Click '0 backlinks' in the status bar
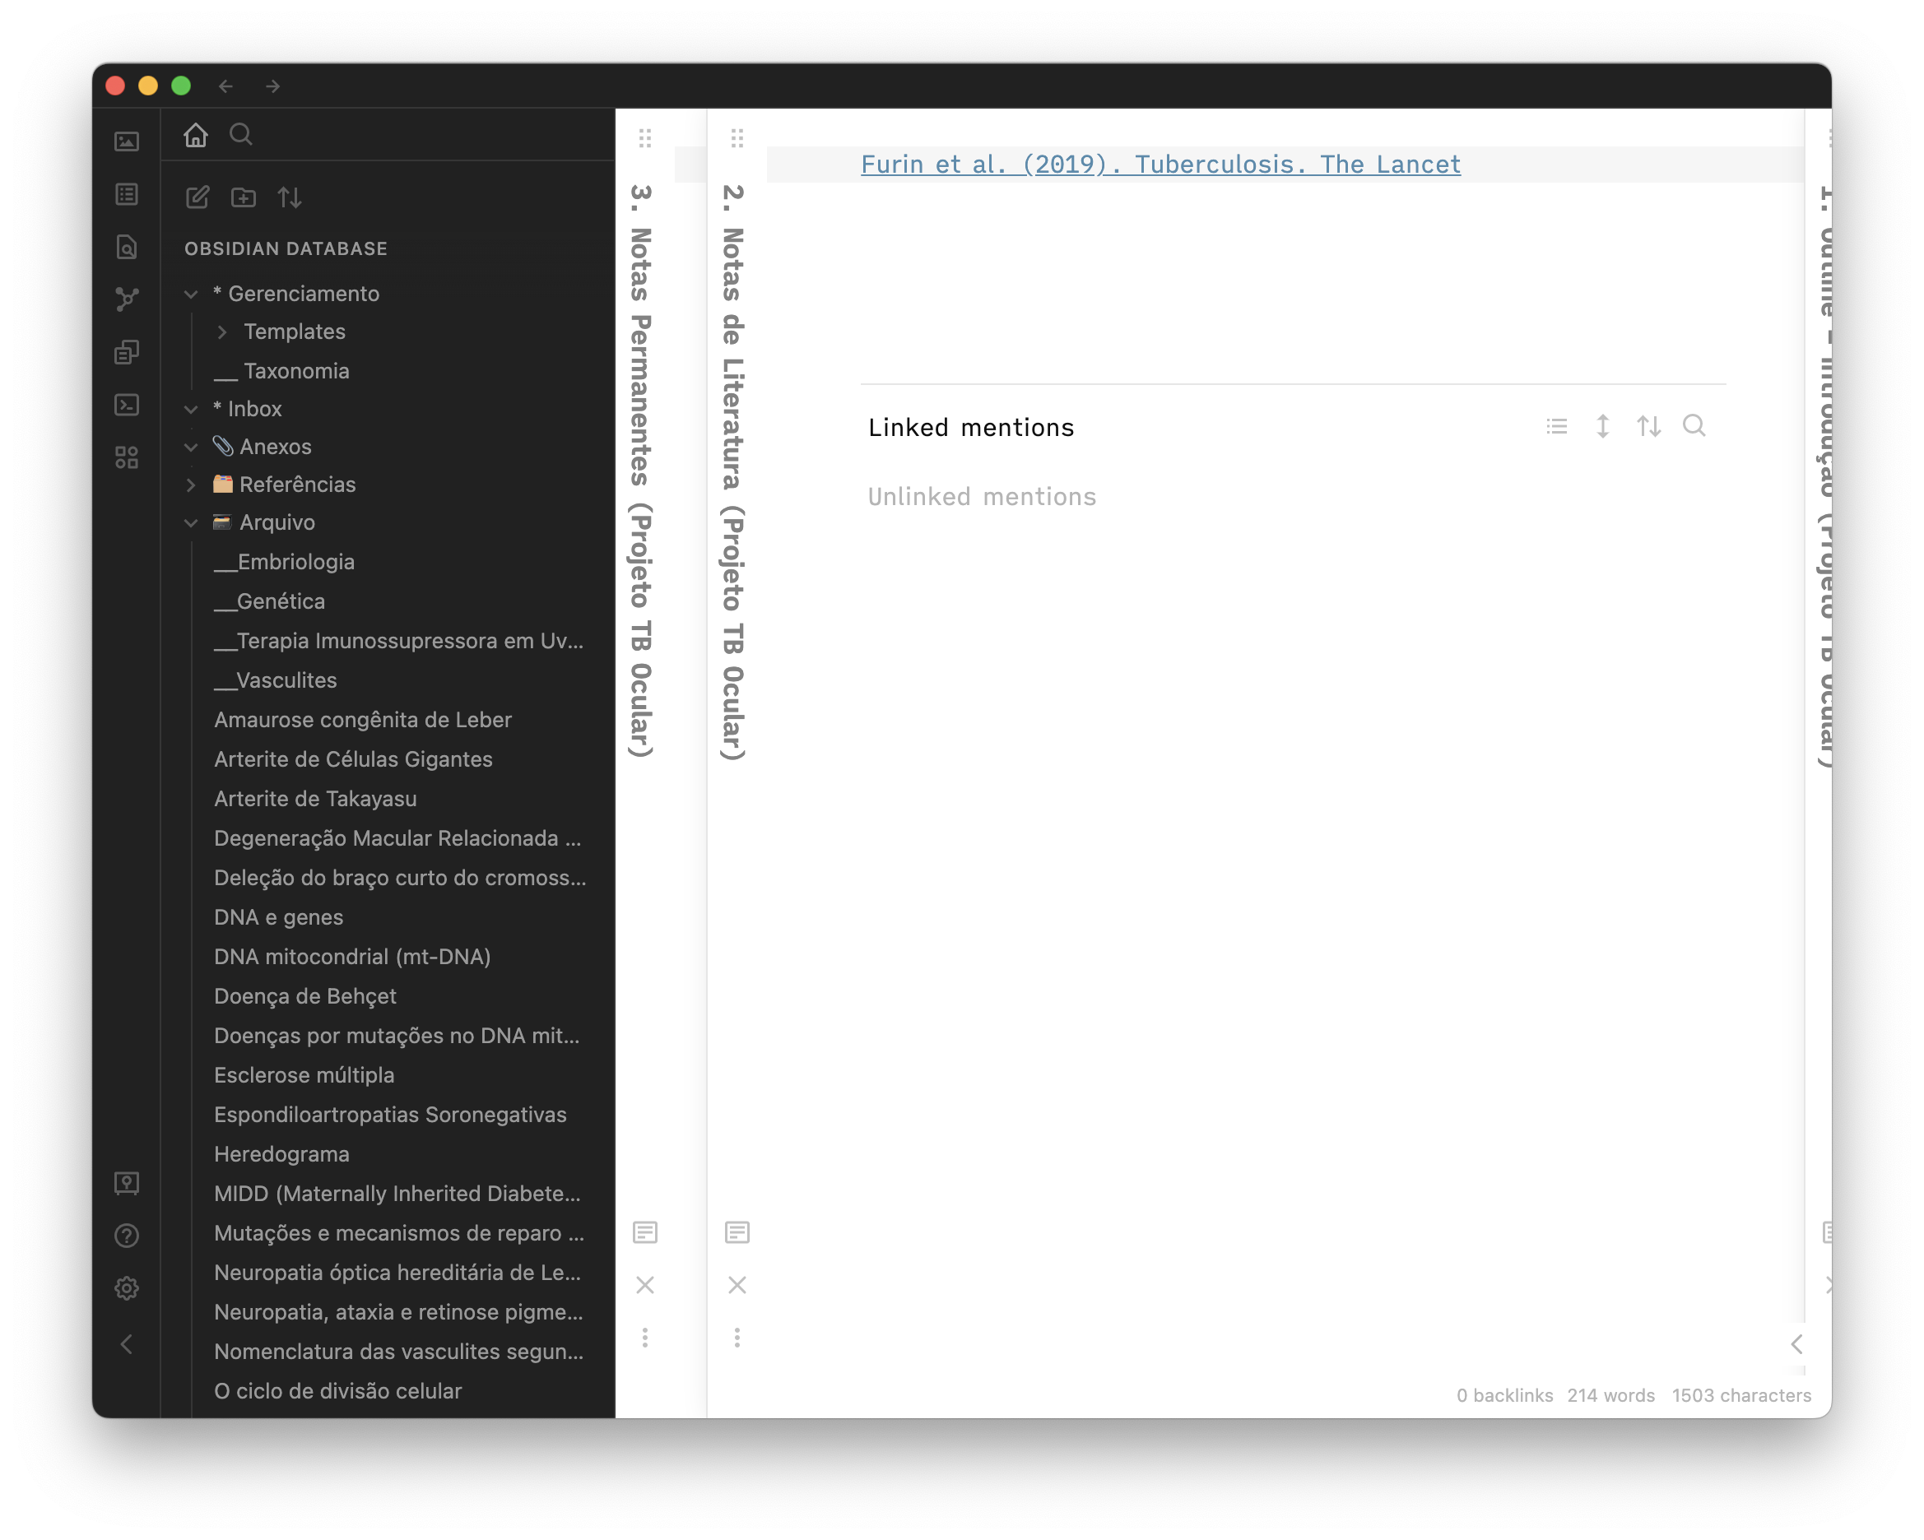The width and height of the screenshot is (1924, 1540). pyautogui.click(x=1506, y=1394)
